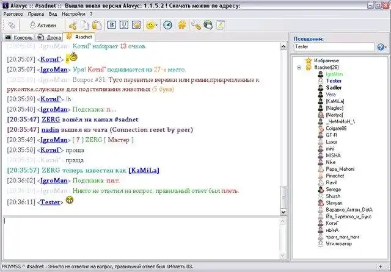Click the notepad script icon

tap(221, 25)
